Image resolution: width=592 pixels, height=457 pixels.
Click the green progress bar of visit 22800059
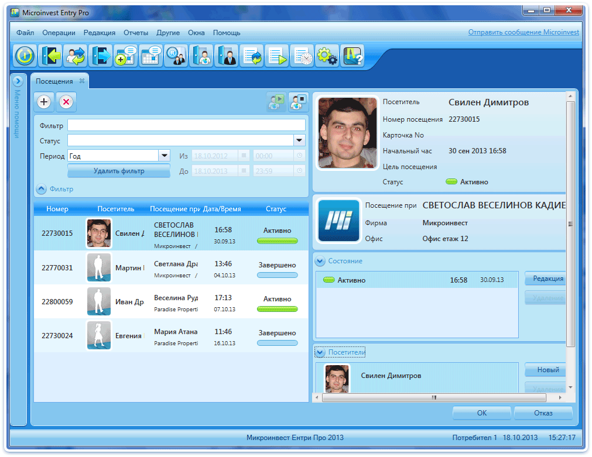pyautogui.click(x=277, y=309)
